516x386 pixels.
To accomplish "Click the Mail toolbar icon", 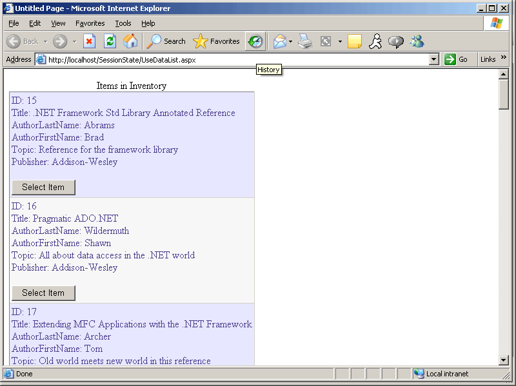I will (279, 41).
